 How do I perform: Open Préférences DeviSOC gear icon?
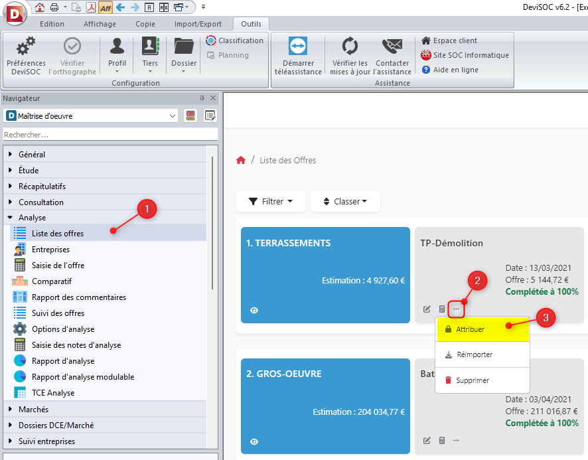(x=26, y=48)
